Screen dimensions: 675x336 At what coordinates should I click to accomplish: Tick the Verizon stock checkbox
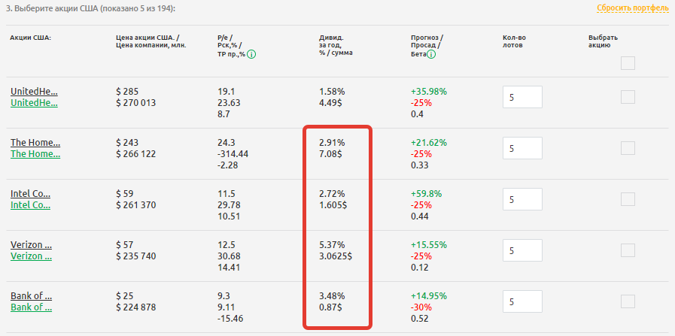pyautogui.click(x=628, y=250)
